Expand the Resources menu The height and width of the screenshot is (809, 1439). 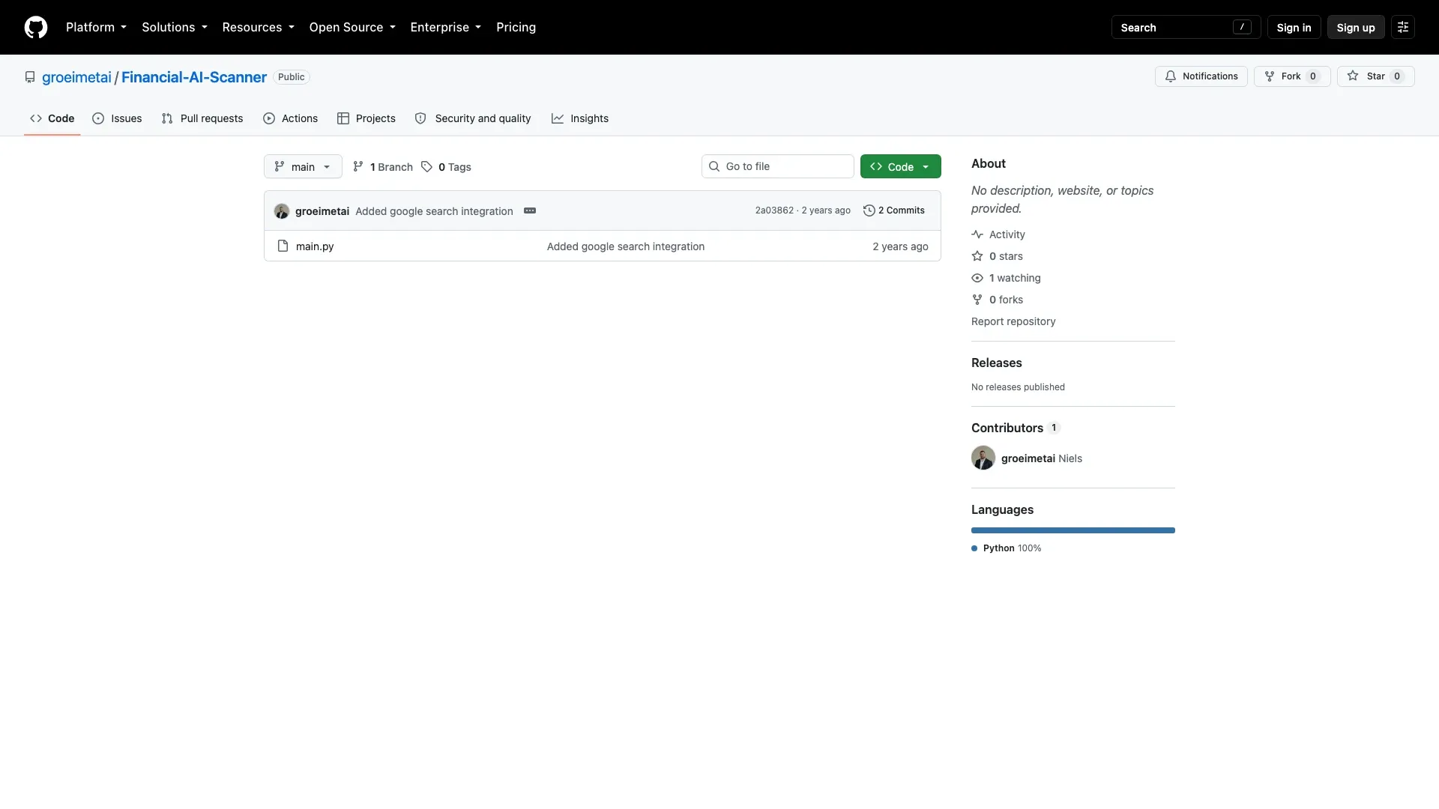(x=258, y=27)
